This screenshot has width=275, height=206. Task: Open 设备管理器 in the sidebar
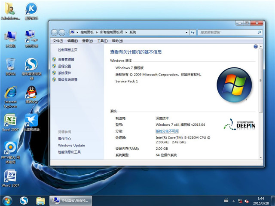(x=66, y=60)
